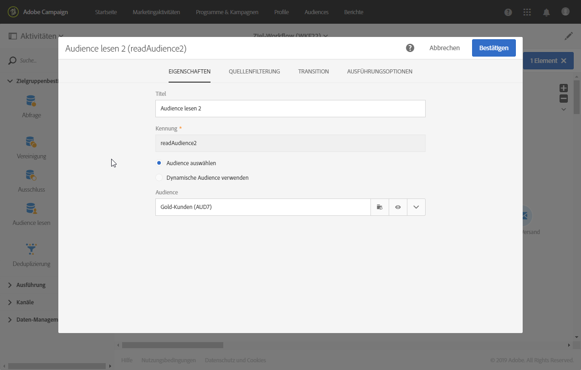The height and width of the screenshot is (370, 581).
Task: Open notifications bell icon
Action: [x=546, y=12]
